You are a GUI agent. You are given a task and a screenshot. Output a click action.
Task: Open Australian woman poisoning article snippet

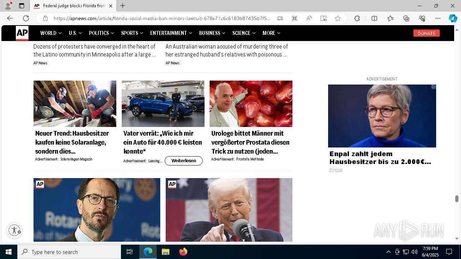coord(227,50)
